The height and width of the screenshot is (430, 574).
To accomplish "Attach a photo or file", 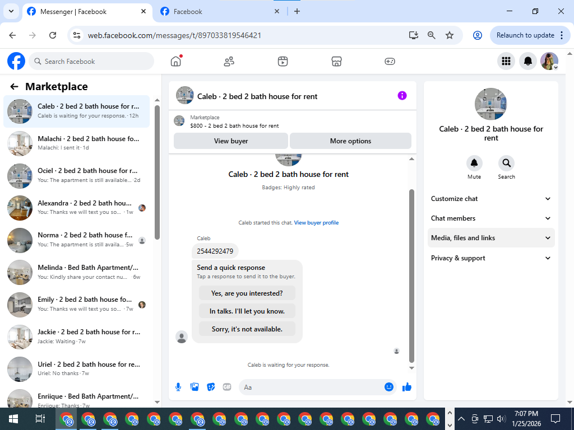I will (x=195, y=387).
